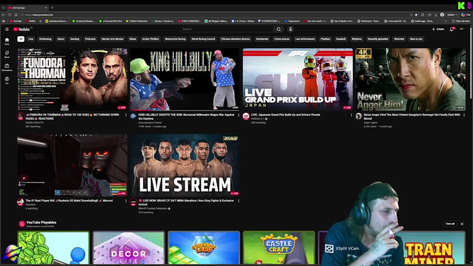Viewport: 473px width, 266px height.
Task: Launch the Castle Craft playable game
Action: click(279, 248)
